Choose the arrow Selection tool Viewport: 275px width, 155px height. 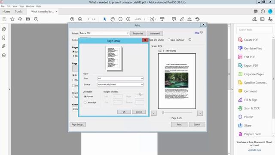pyautogui.click(x=105, y=19)
